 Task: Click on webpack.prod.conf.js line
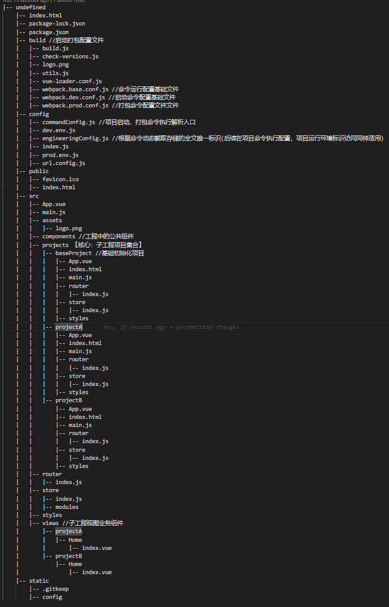click(75, 106)
